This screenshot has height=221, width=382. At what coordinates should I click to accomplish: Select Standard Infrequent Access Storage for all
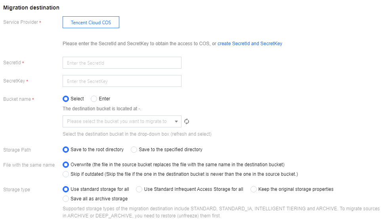[139, 189]
